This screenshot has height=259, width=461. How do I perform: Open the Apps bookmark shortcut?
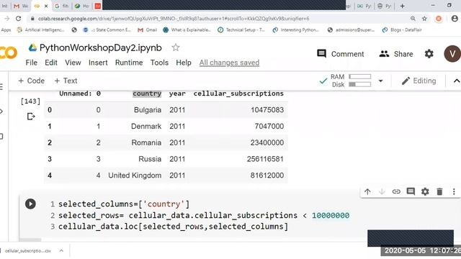6,30
